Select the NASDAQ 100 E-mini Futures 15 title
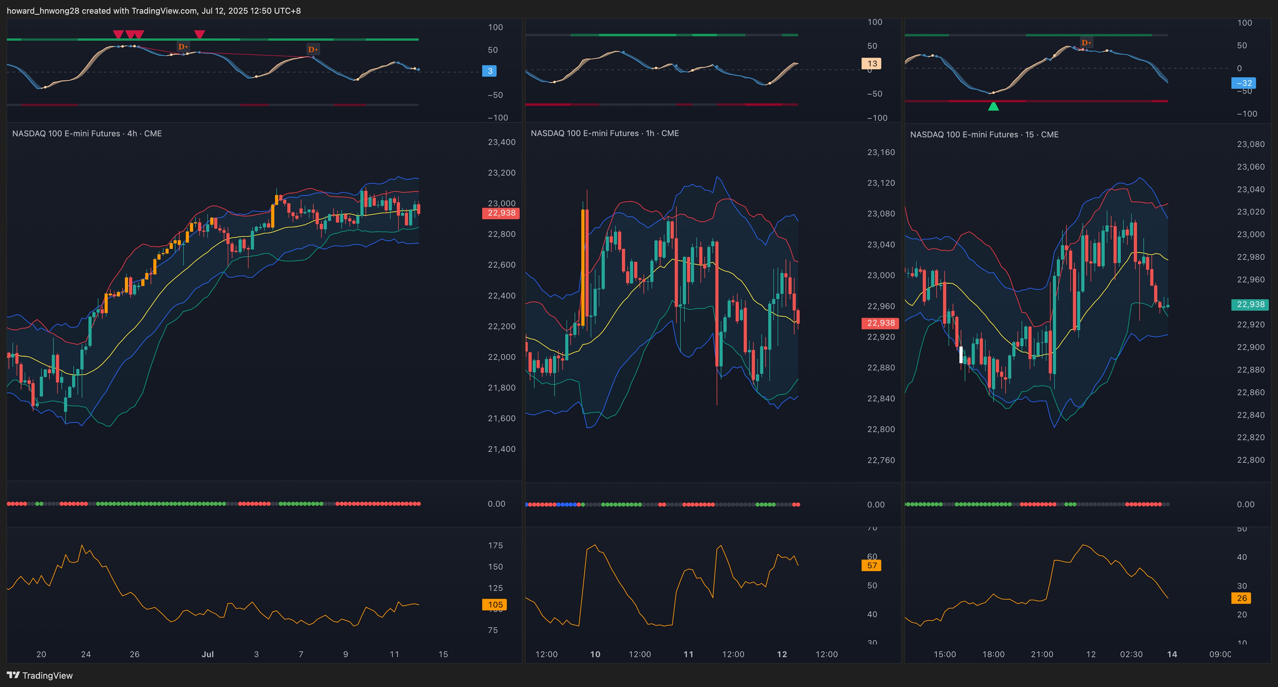This screenshot has height=687, width=1278. (x=984, y=134)
